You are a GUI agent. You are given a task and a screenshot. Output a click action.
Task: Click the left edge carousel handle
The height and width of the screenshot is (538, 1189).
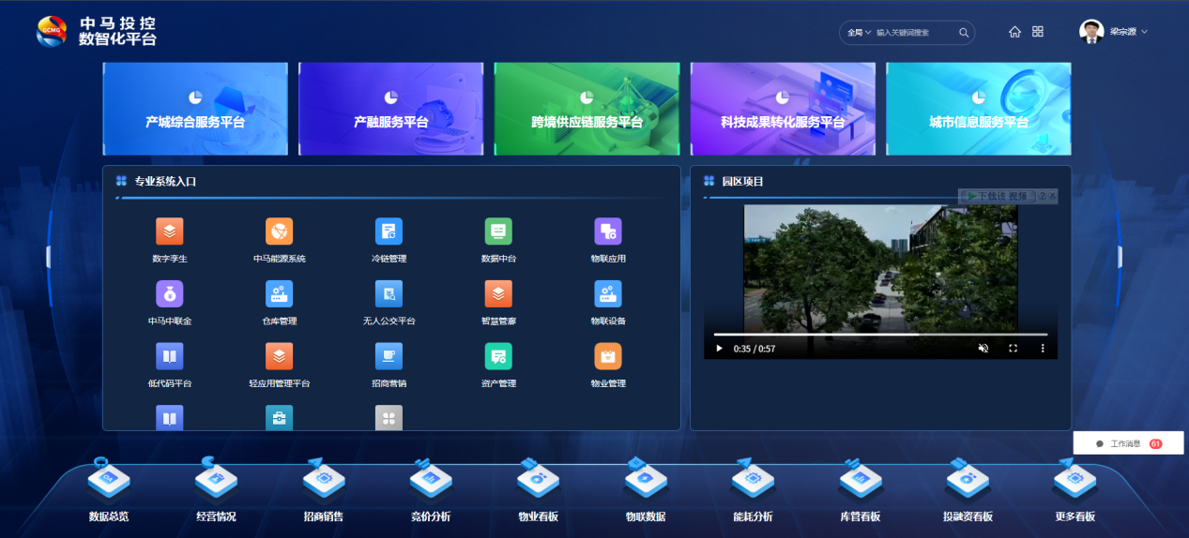point(49,257)
